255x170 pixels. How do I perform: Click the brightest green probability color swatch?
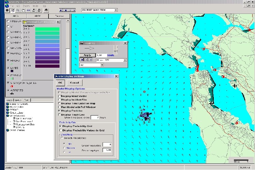[48, 29]
